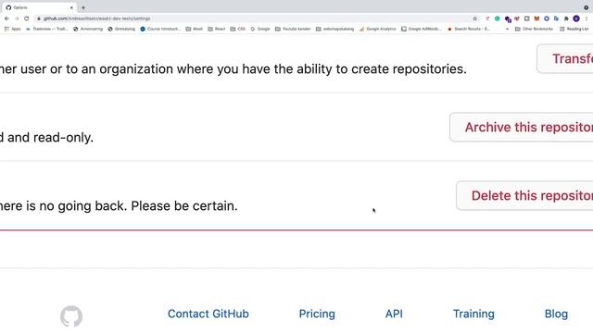Bookmark this page with the star icon
This screenshot has width=593, height=333.
click(x=475, y=18)
